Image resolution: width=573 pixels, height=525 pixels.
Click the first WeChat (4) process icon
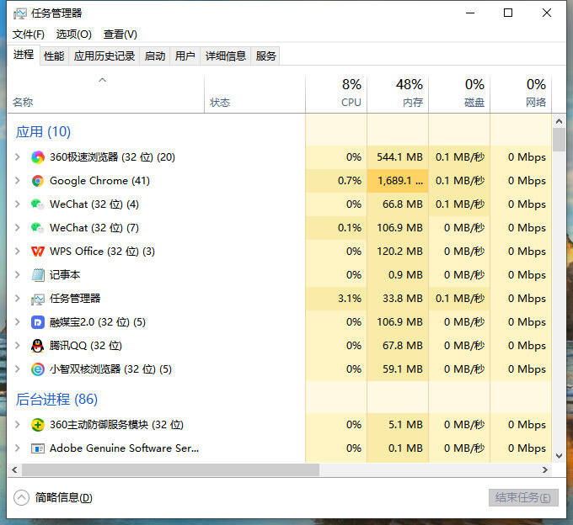tap(38, 204)
